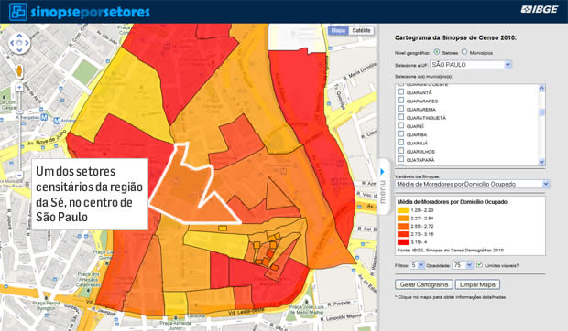The width and height of the screenshot is (568, 331).
Task: Zoom out with the minus button
Action: (x=20, y=175)
